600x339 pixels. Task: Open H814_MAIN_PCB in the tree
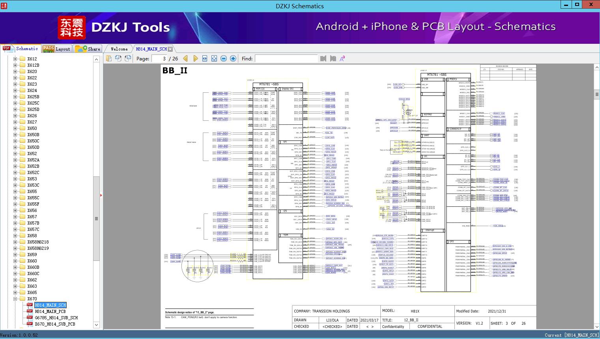50,311
